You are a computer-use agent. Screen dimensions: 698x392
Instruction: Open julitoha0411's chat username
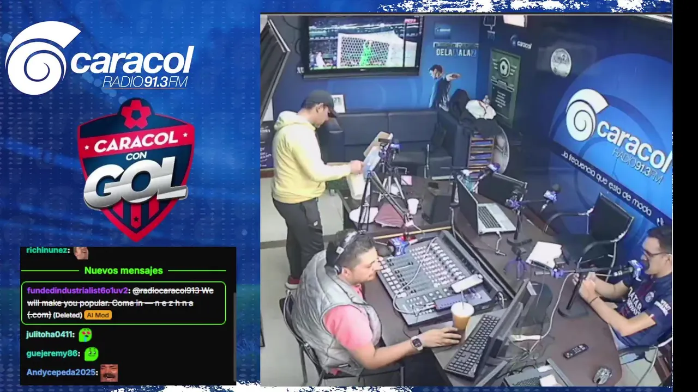50,334
